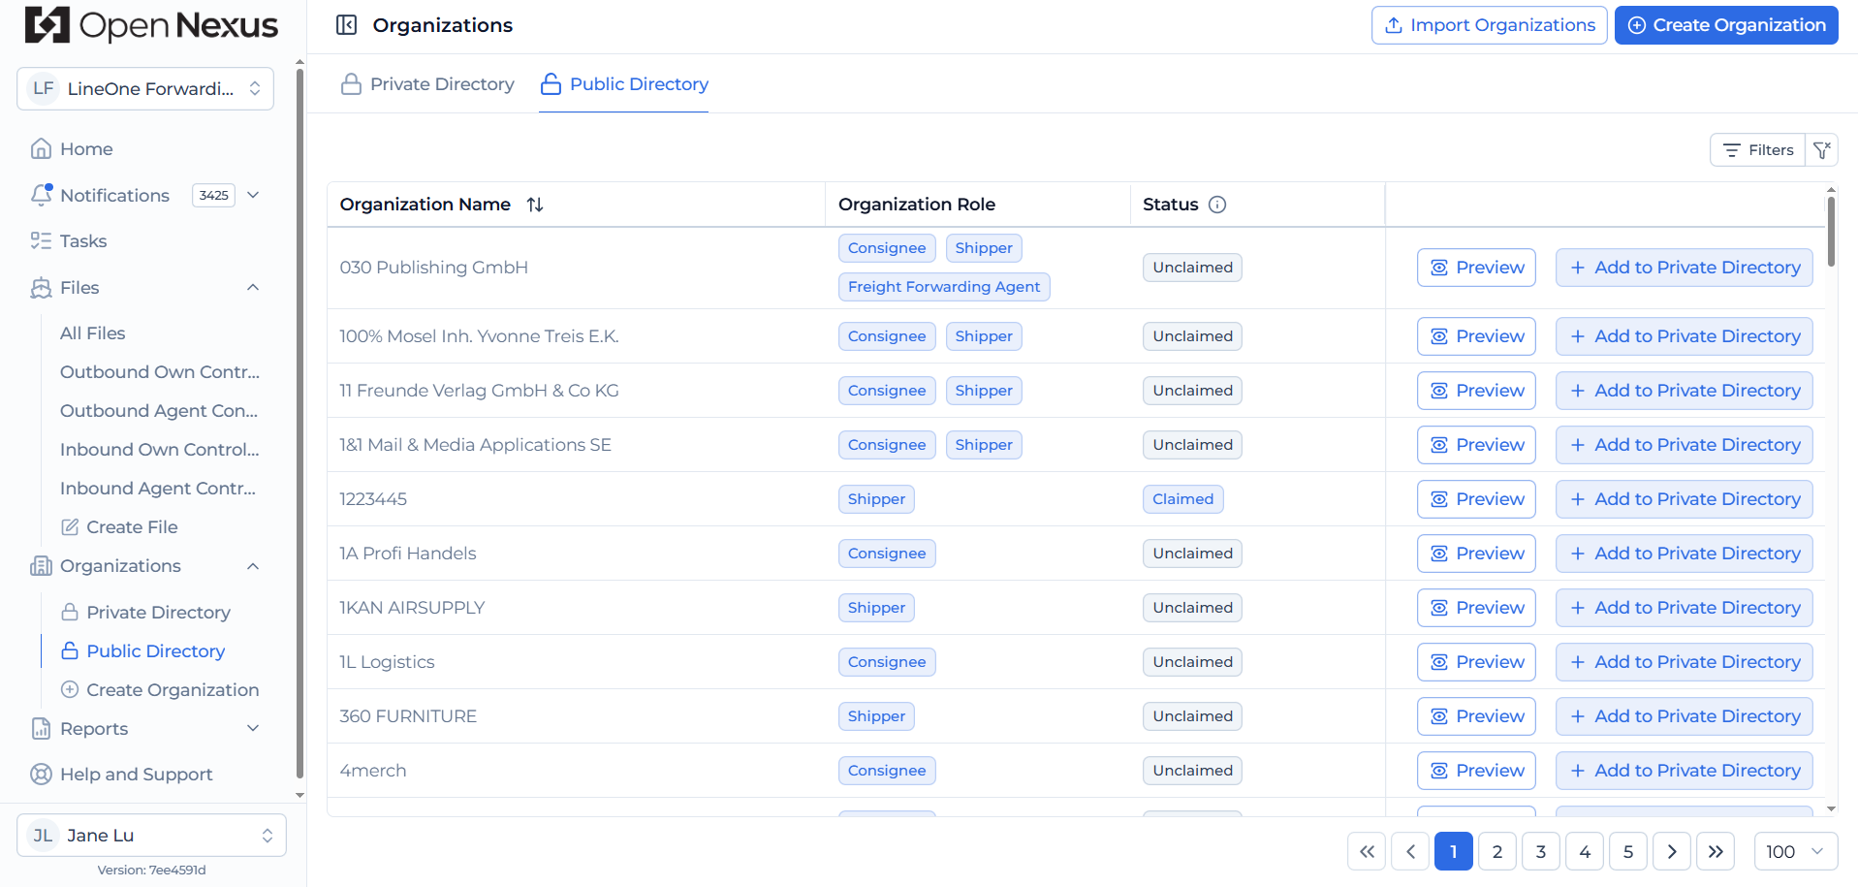Open Notifications bell in sidebar

tap(41, 195)
